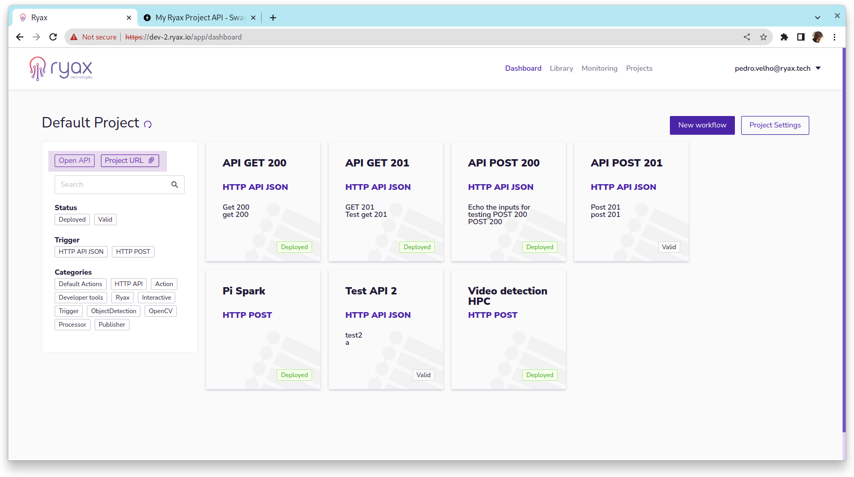Click the New workflow button
This screenshot has height=477, width=854.
click(x=702, y=125)
